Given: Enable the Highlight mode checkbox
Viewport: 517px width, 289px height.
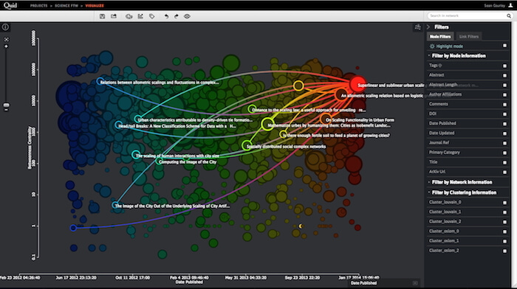Looking at the screenshot, I should (x=504, y=46).
